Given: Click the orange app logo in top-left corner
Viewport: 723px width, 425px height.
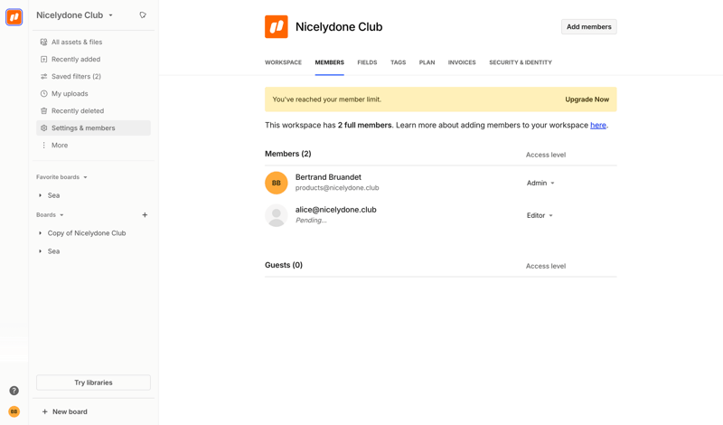Looking at the screenshot, I should (x=14, y=16).
